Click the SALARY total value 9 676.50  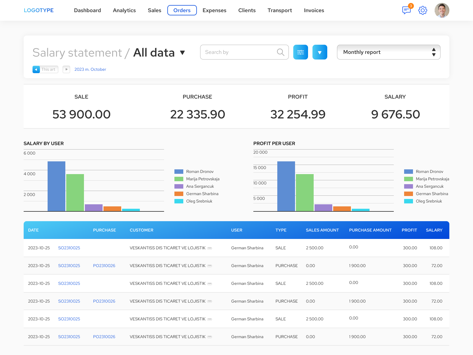pyautogui.click(x=396, y=114)
